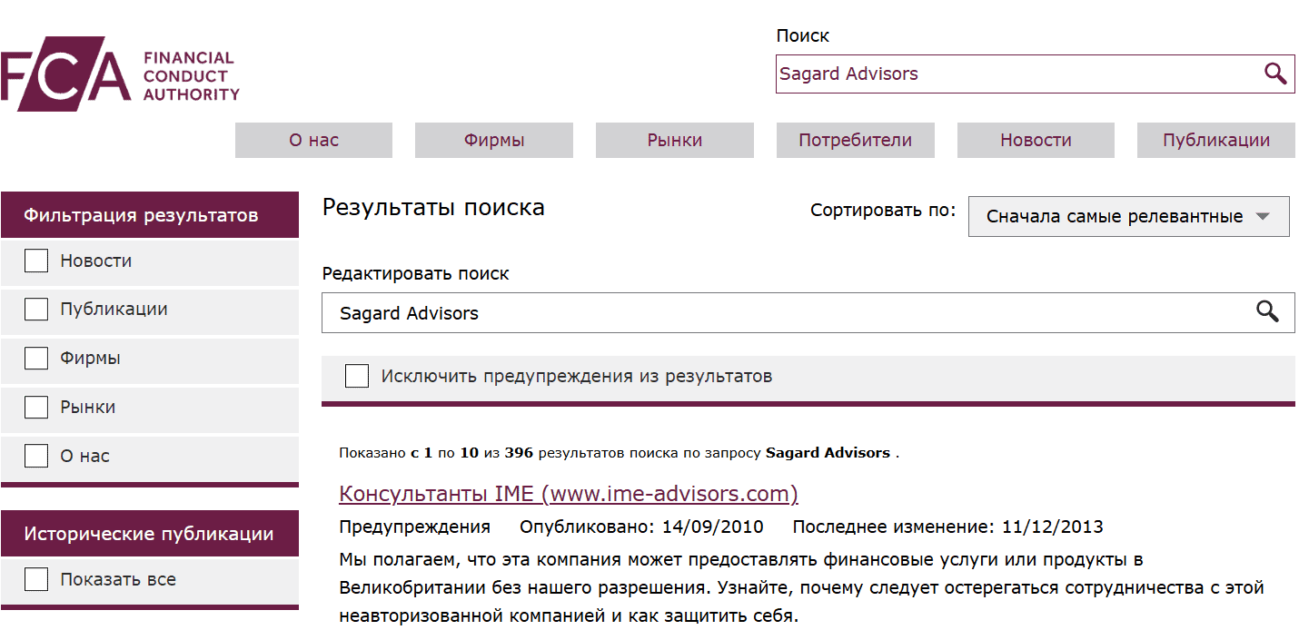Enable Показать все under Исторические публикации
This screenshot has height=630, width=1299.
click(35, 578)
